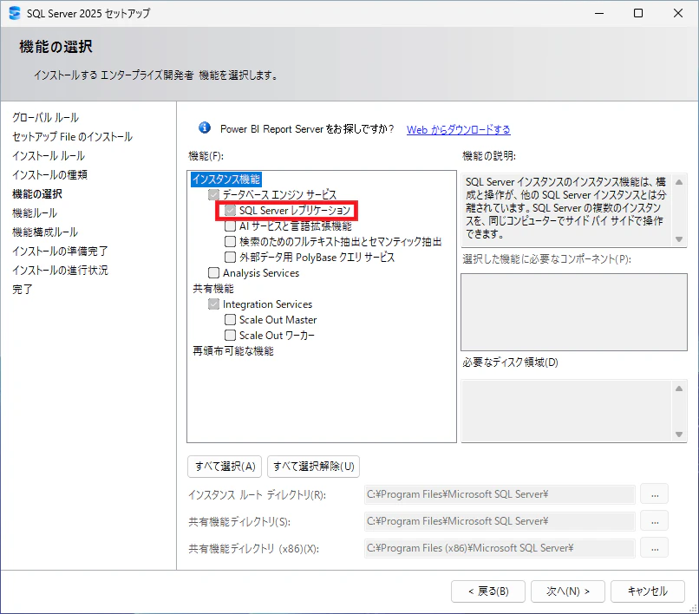This screenshot has height=614, width=699.
Task: Select インストール ルール step in sidebar
Action: pyautogui.click(x=49, y=155)
